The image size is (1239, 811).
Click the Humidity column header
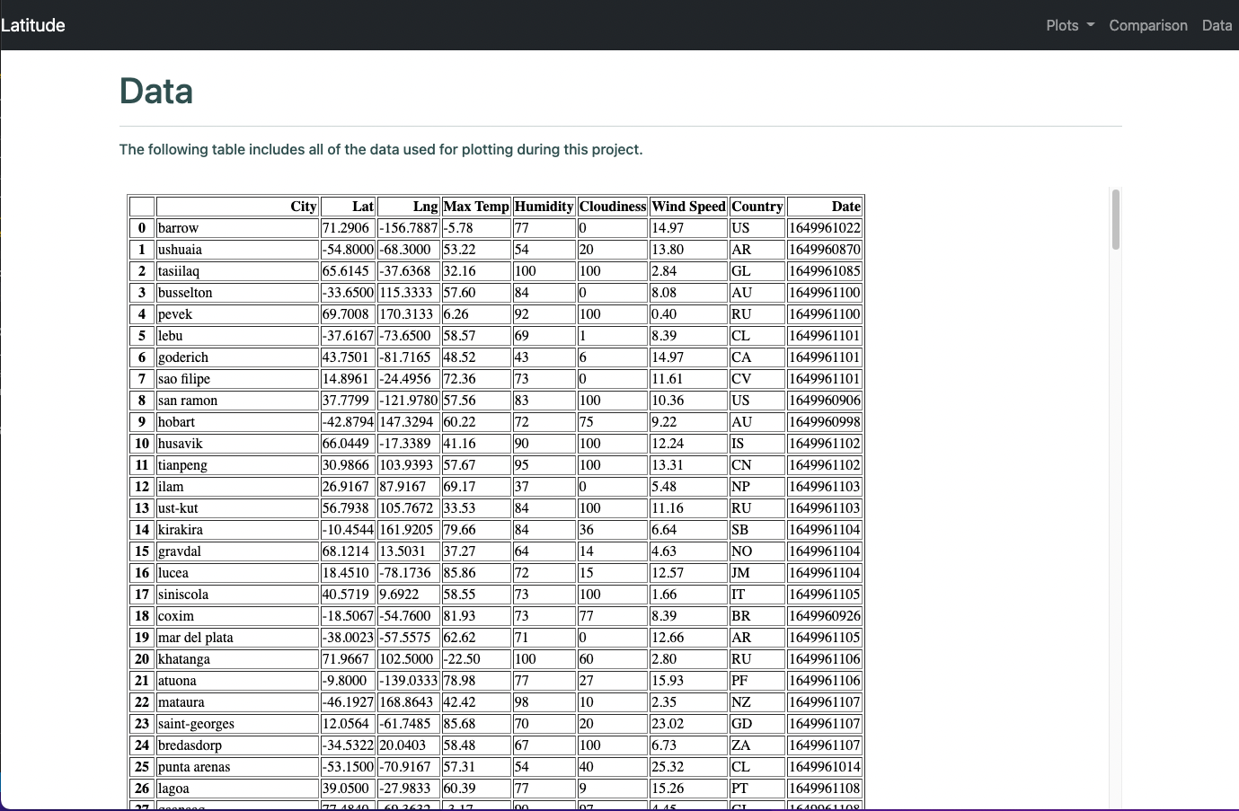[544, 207]
